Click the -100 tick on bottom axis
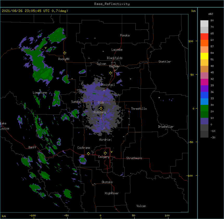 pos(32,215)
